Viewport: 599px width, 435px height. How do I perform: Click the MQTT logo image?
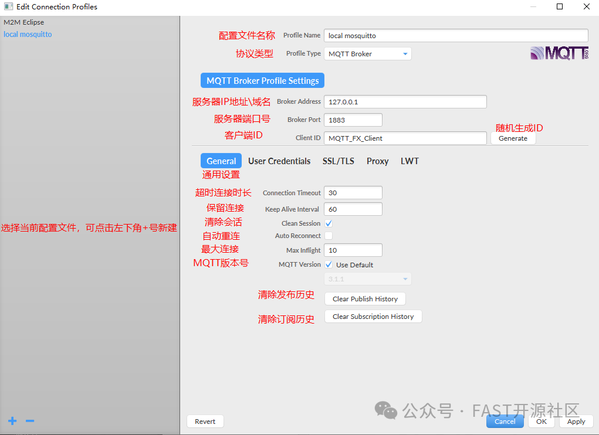[558, 53]
